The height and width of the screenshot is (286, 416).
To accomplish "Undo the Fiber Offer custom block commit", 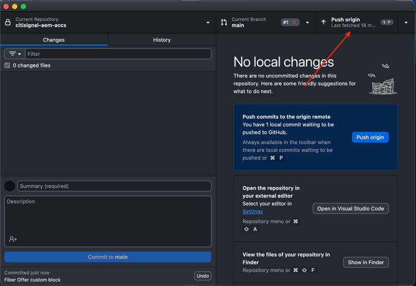I will [x=202, y=276].
